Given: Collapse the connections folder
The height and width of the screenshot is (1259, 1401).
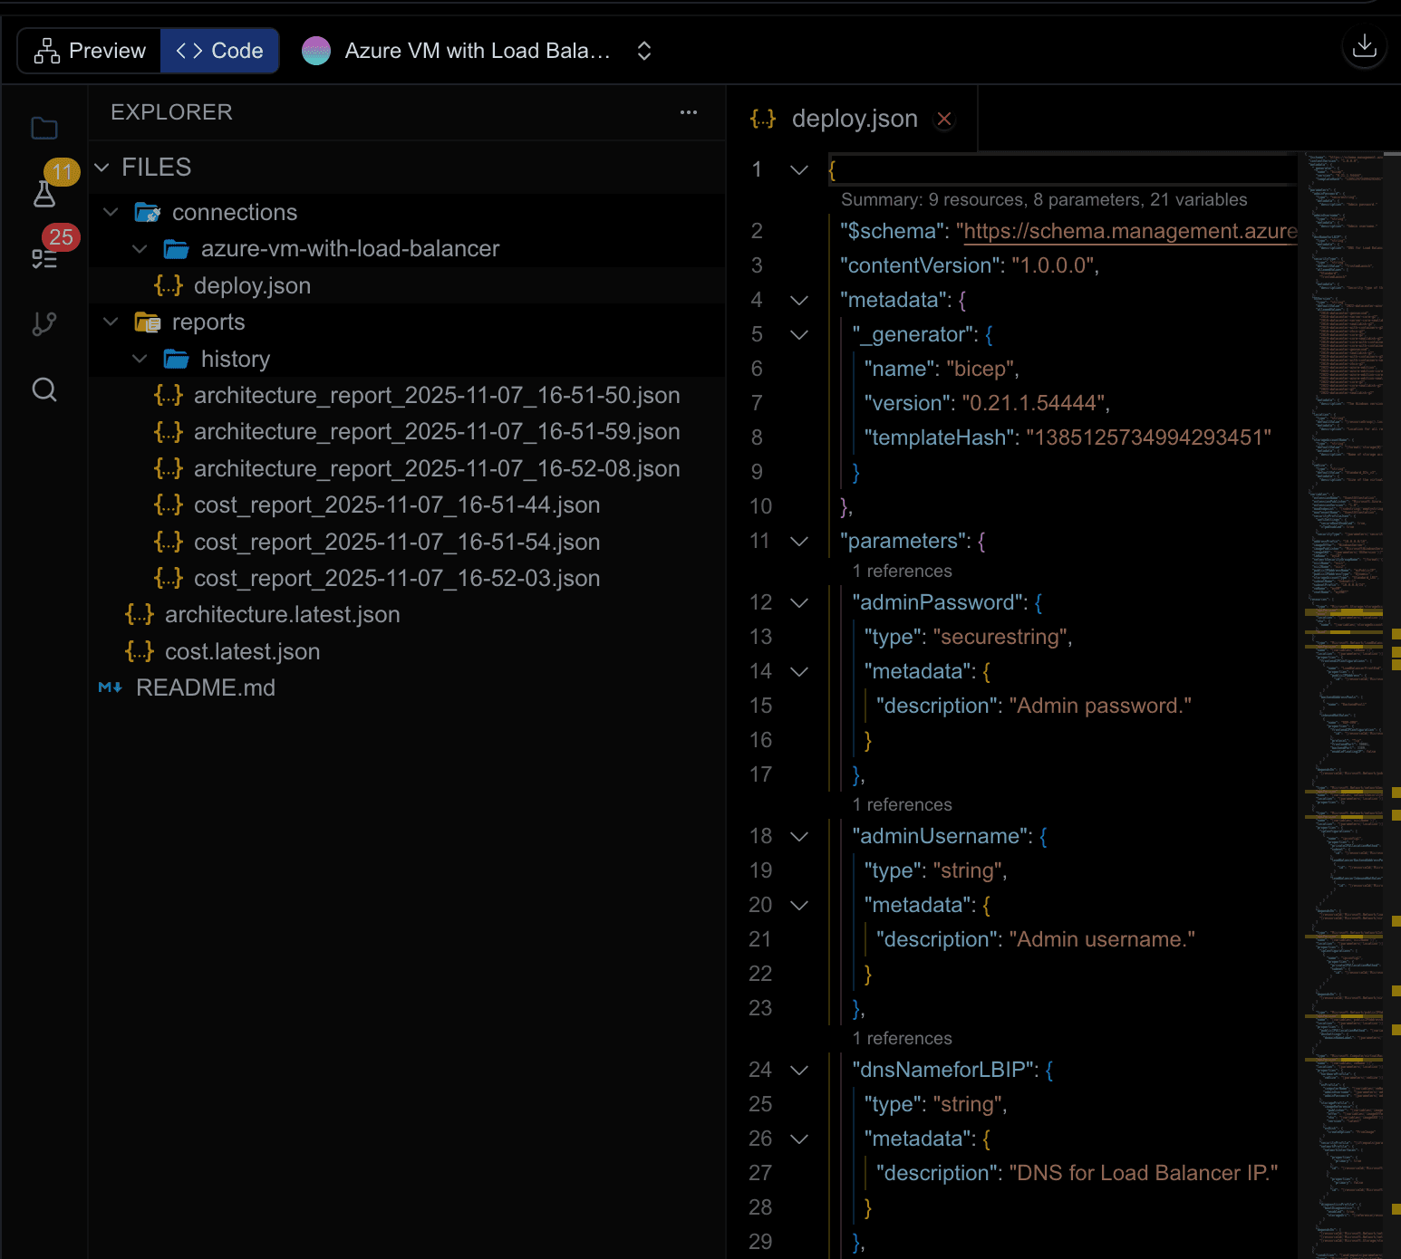Looking at the screenshot, I should coord(111,212).
